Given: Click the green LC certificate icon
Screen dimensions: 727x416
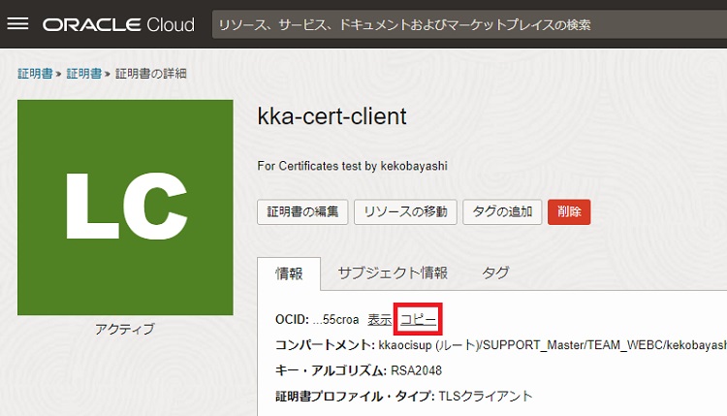Looking at the screenshot, I should (125, 208).
